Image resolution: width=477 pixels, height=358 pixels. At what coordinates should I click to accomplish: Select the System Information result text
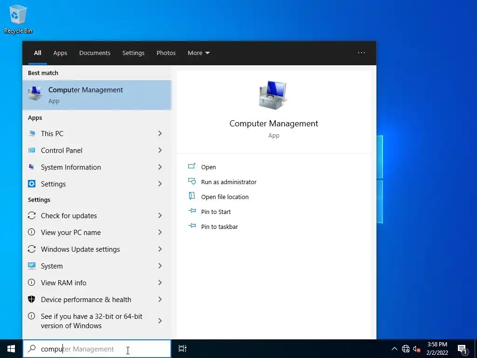coord(71,167)
